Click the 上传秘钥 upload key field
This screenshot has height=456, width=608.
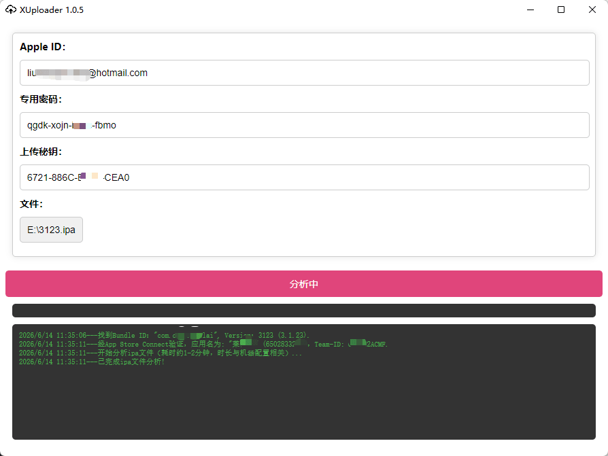[305, 177]
